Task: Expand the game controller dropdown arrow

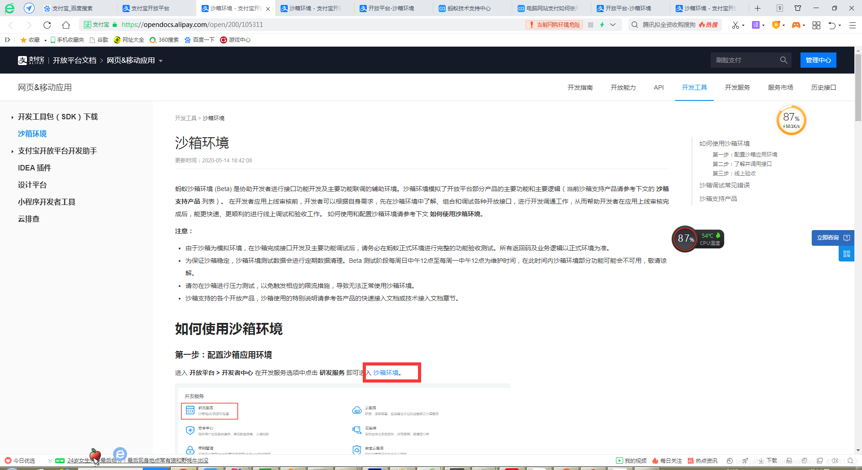Action: pos(804,26)
